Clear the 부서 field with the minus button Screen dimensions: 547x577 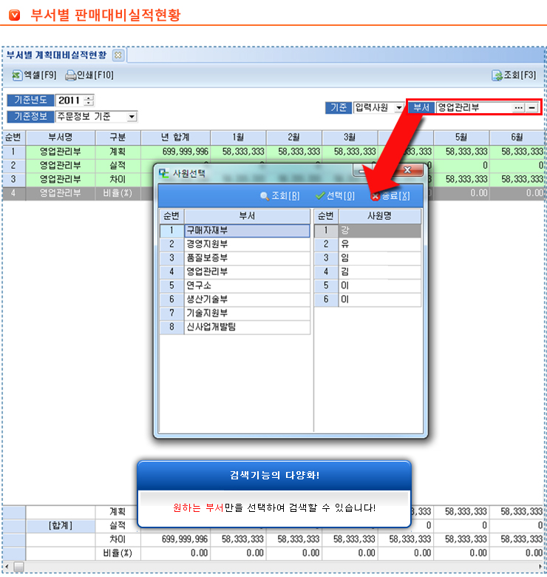531,107
